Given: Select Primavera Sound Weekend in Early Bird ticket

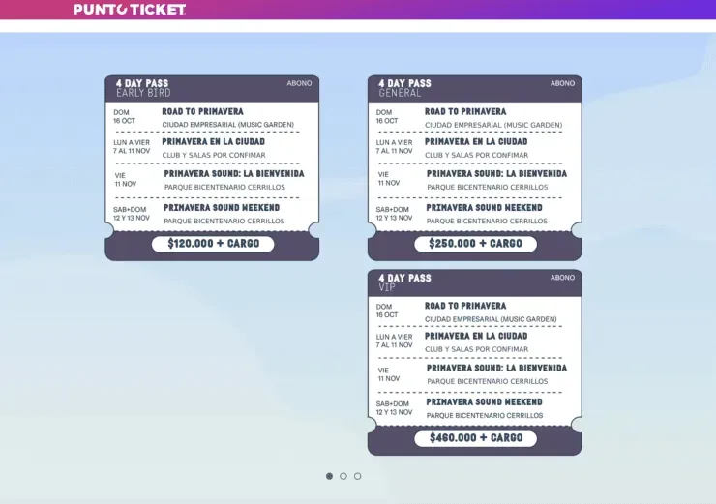Looking at the screenshot, I should click(x=222, y=208).
